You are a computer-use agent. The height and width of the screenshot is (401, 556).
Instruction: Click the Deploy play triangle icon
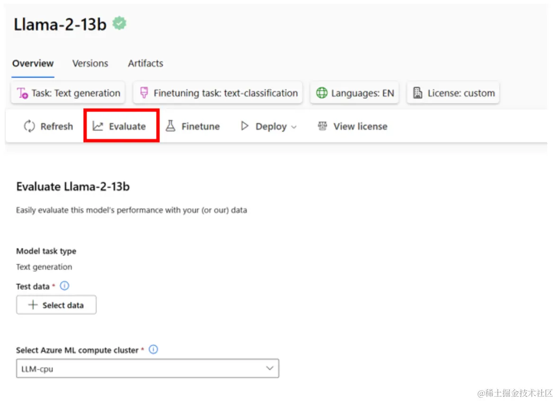coord(244,126)
